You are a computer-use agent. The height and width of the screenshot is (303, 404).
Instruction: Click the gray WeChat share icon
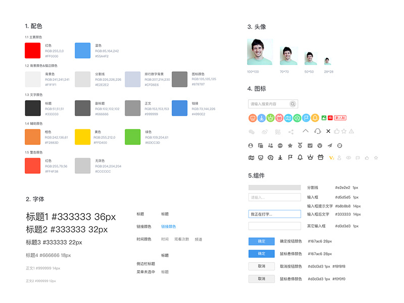251,132
